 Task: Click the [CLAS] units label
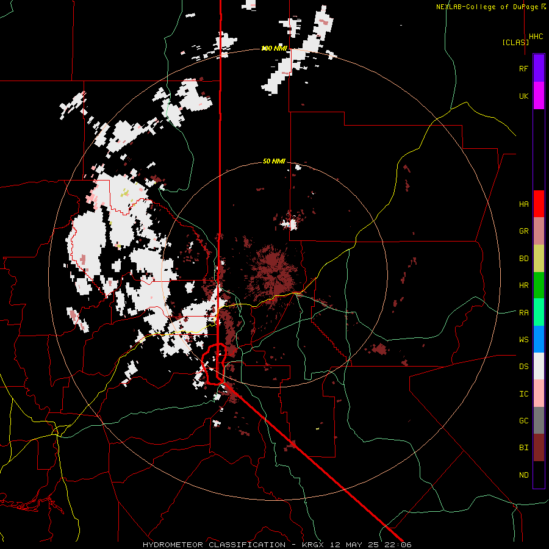pyautogui.click(x=515, y=42)
